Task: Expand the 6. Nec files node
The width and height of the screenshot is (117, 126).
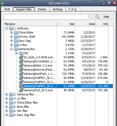Action: click(6, 111)
